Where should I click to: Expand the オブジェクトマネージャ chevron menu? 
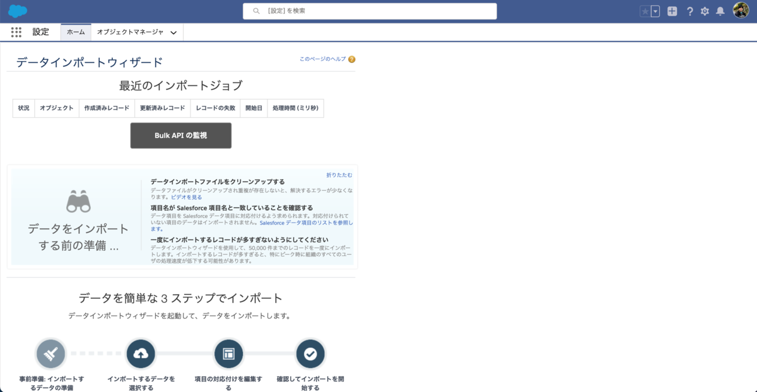point(173,32)
